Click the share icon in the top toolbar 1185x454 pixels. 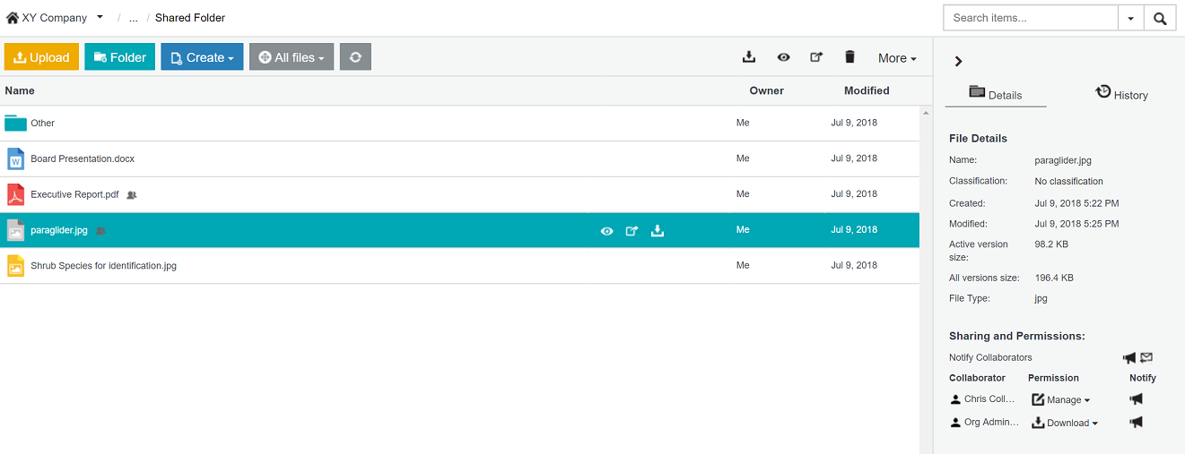click(816, 57)
